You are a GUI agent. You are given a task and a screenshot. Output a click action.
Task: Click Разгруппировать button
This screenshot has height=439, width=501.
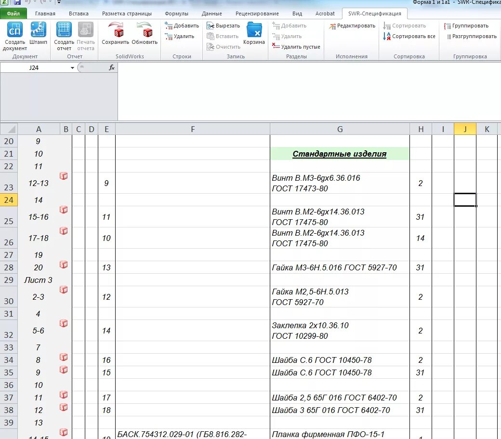(x=472, y=36)
